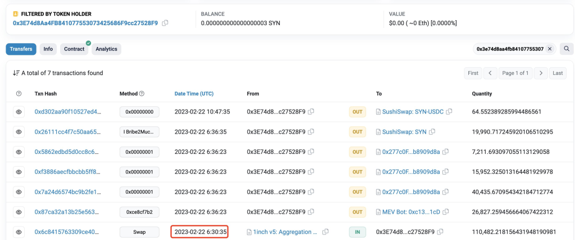Go to previous page arrow
Viewport: 575px width, 240px height.
(490, 73)
